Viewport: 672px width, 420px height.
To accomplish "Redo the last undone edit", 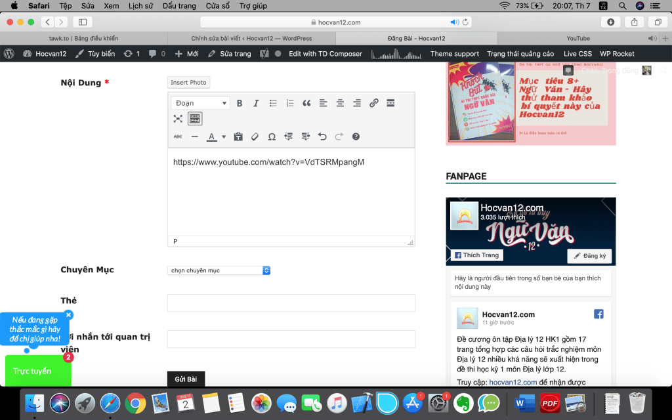I will (x=339, y=136).
